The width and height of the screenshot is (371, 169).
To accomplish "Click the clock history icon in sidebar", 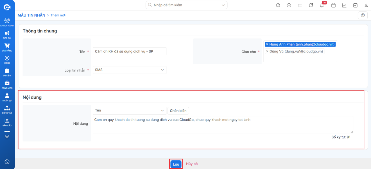I will pyautogui.click(x=7, y=162).
